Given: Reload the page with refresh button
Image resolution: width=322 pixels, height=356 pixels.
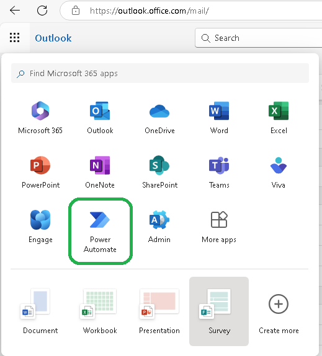Looking at the screenshot, I should tap(42, 11).
